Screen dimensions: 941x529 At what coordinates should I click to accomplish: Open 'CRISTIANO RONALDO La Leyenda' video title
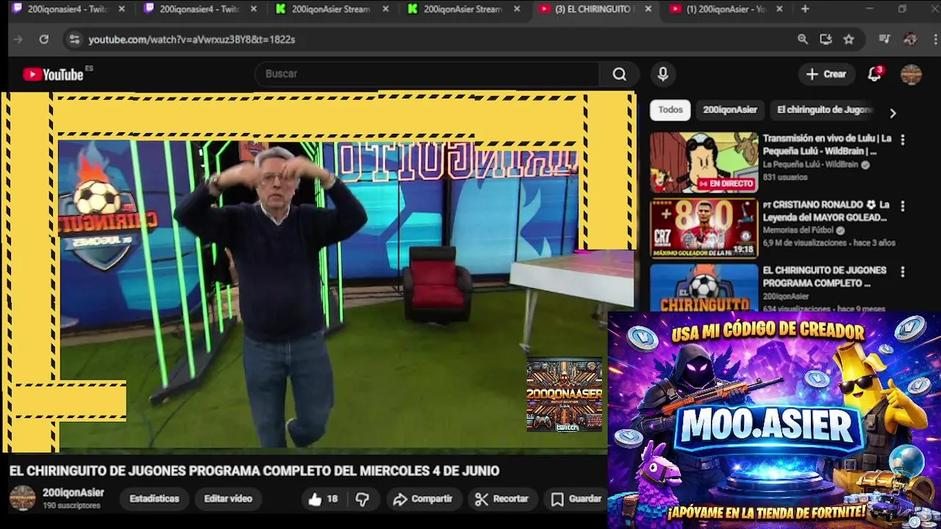pyautogui.click(x=827, y=211)
